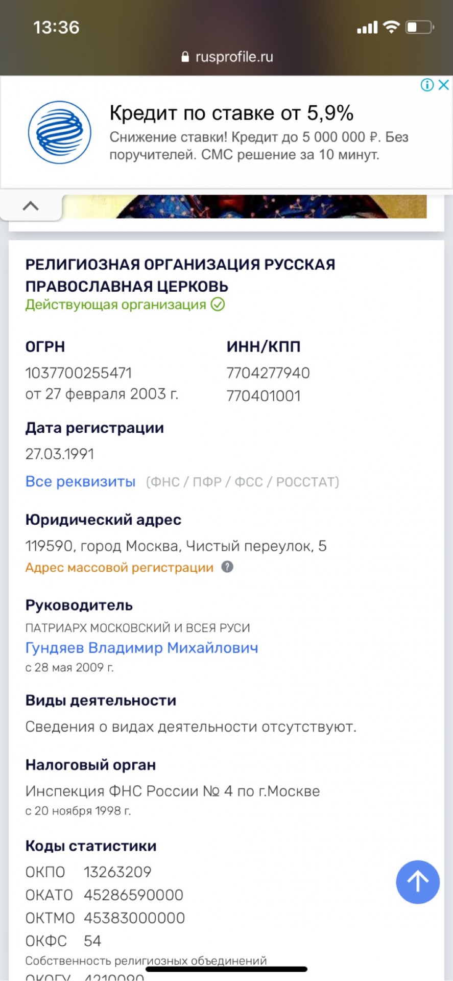Open the Все реквизиты link
This screenshot has width=453, height=981.
80,481
